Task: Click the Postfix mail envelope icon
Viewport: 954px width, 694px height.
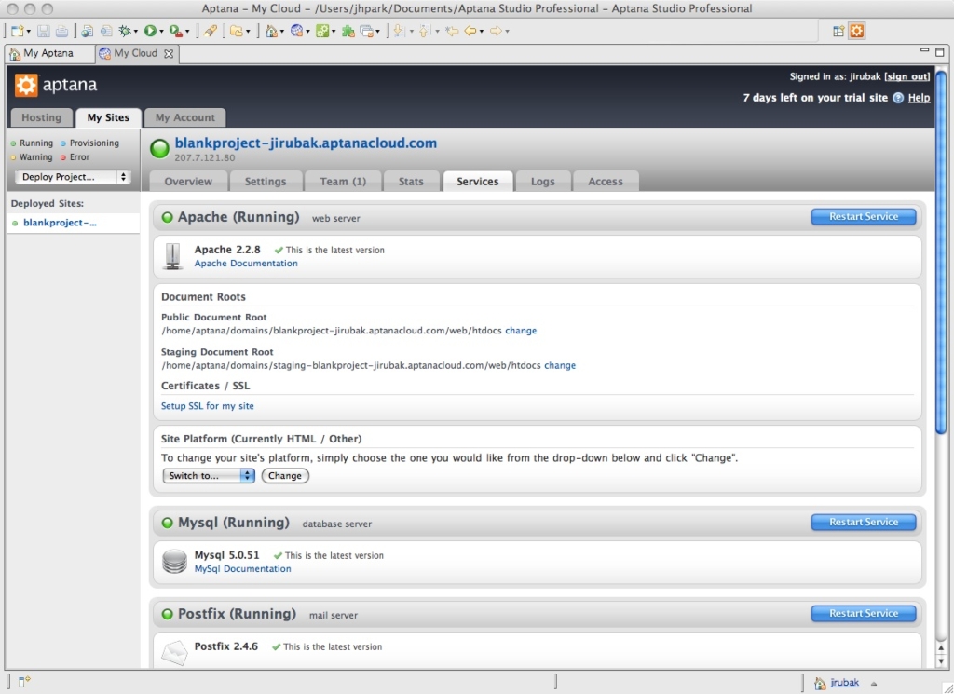Action: [x=174, y=653]
